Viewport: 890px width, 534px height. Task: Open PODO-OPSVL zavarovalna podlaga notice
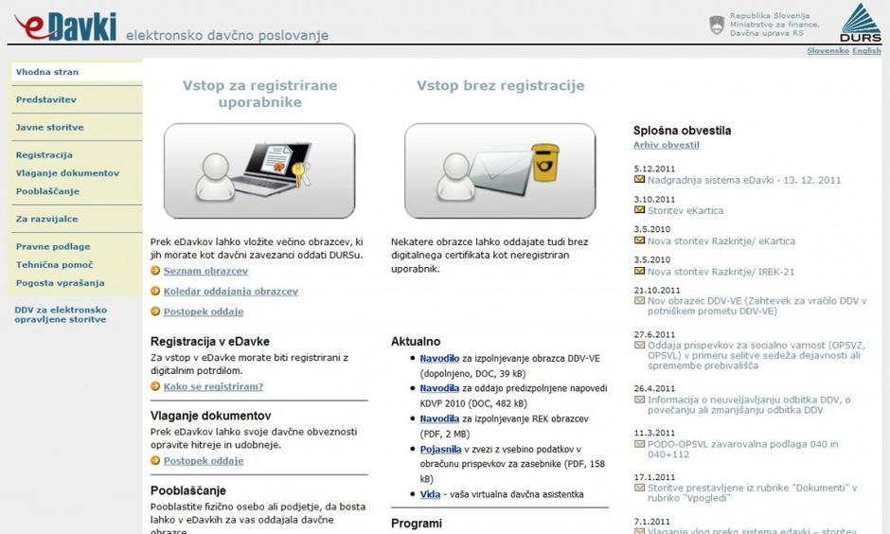(743, 449)
